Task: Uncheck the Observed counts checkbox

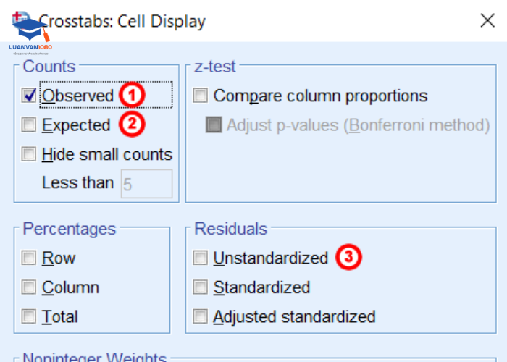Action: (30, 96)
